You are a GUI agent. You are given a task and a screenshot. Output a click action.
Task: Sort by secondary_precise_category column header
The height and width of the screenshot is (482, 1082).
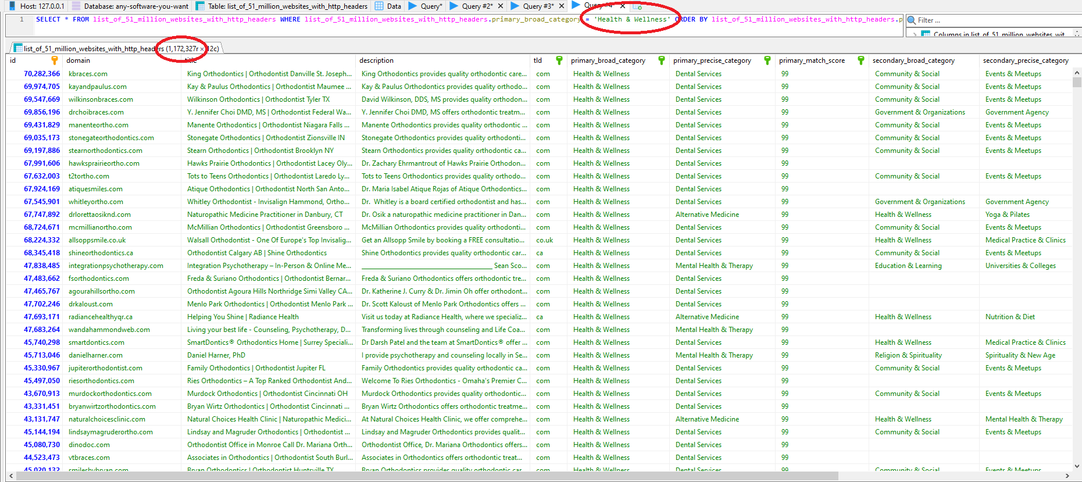coord(1026,60)
